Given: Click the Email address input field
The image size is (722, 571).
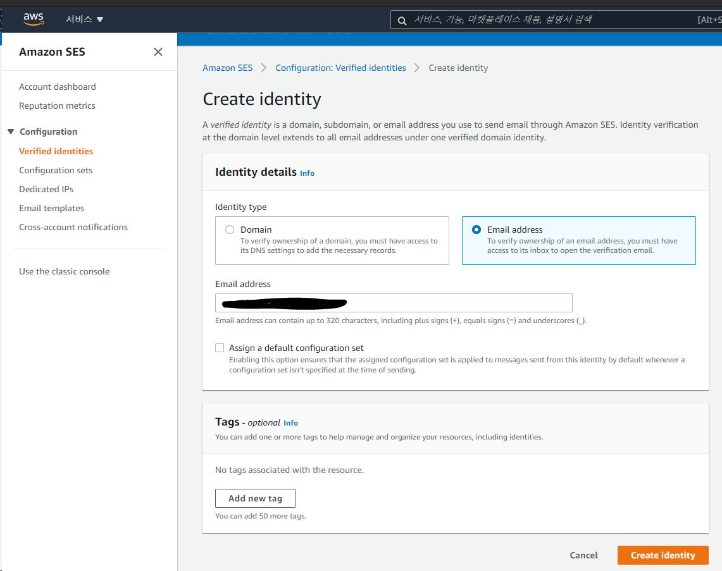Looking at the screenshot, I should pyautogui.click(x=394, y=303).
